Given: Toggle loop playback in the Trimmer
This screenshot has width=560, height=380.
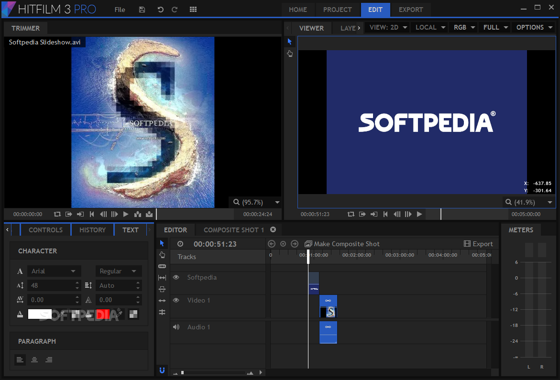Looking at the screenshot, I should tap(57, 214).
